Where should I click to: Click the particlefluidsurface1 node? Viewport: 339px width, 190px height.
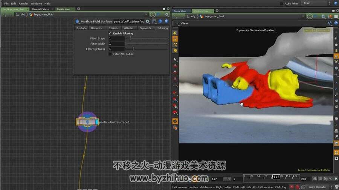(87, 122)
